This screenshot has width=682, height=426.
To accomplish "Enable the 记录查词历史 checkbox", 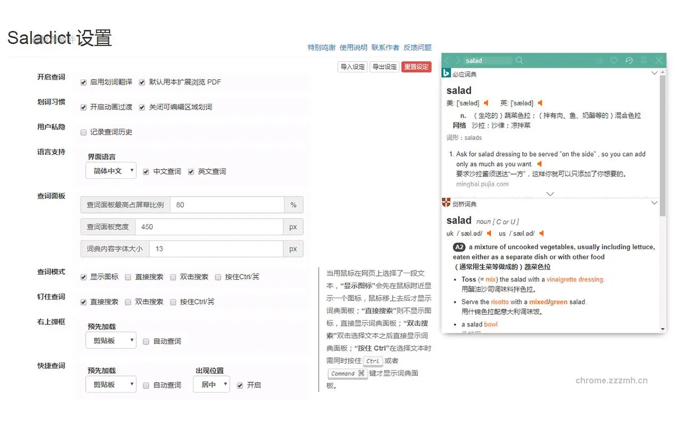I will [x=84, y=132].
